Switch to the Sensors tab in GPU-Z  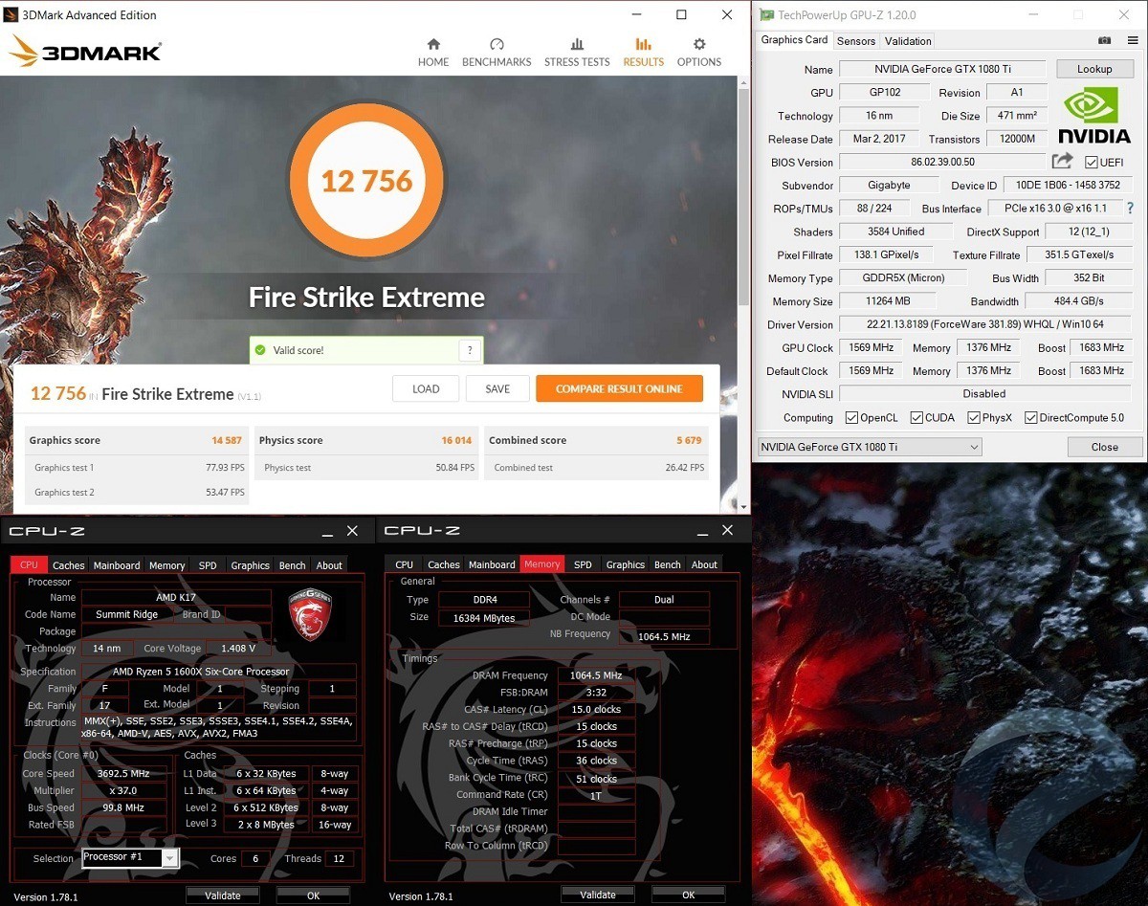pos(856,41)
